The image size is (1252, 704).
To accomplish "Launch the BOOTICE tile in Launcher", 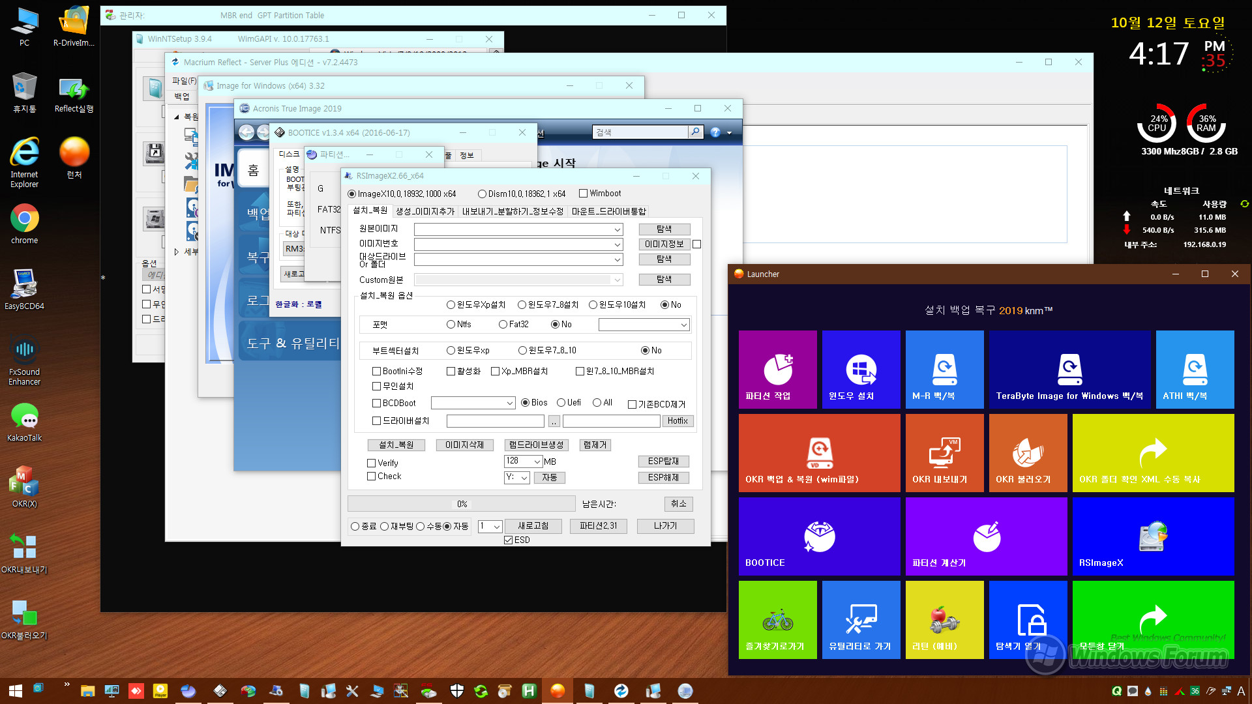I will [x=819, y=536].
